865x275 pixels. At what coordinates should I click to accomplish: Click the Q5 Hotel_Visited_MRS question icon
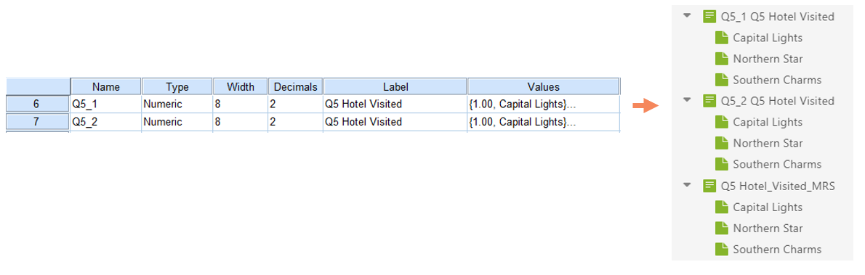pyautogui.click(x=709, y=186)
